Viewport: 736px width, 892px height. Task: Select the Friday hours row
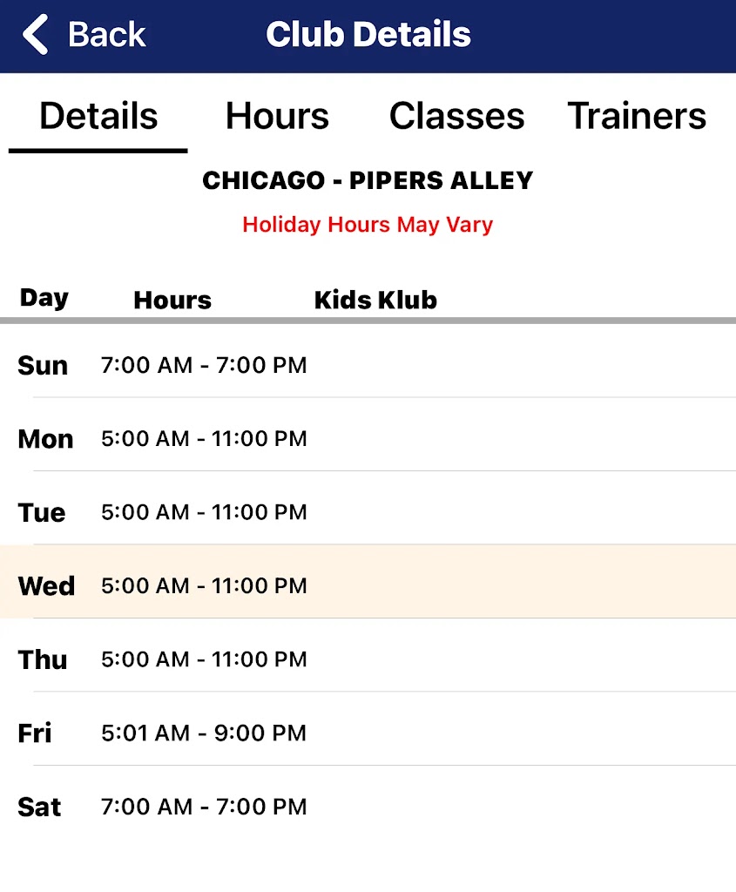click(368, 733)
